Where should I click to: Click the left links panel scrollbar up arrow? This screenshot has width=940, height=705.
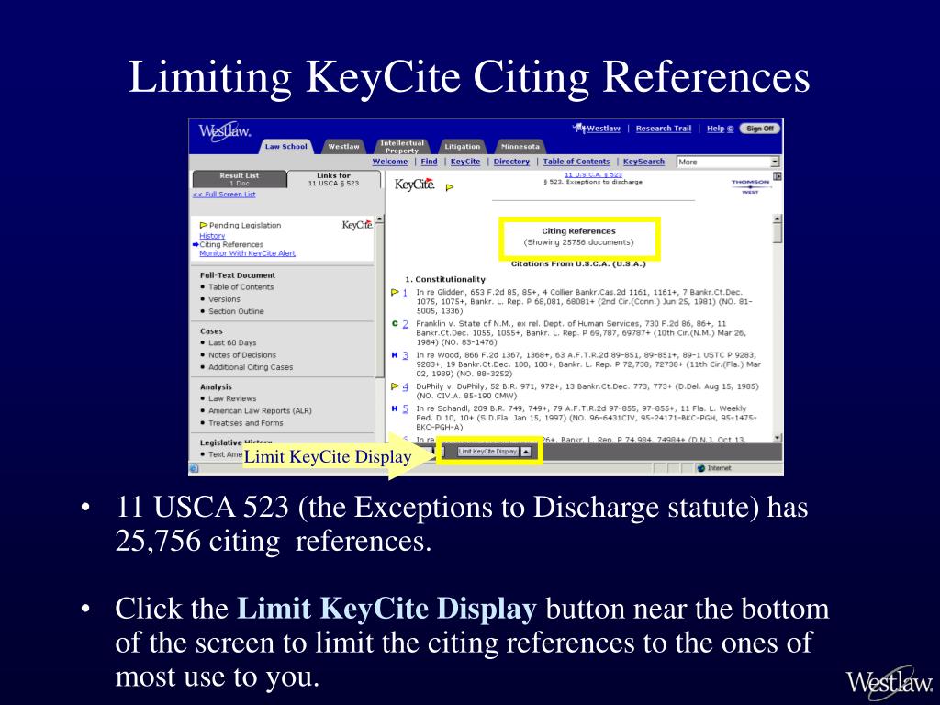click(x=379, y=220)
